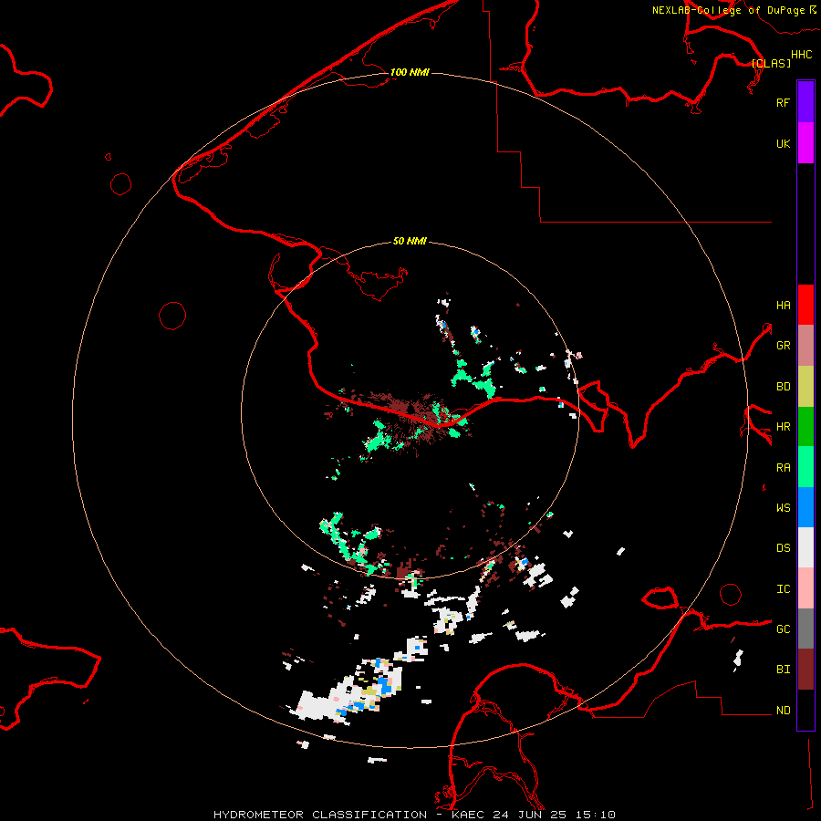Click the UK legend label
Image resolution: width=821 pixels, height=821 pixels.
(783, 143)
